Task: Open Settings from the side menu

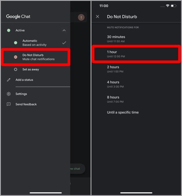Action: [x=35, y=94]
